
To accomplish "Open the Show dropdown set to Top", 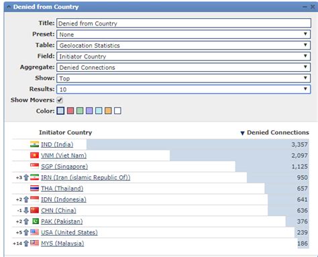I will coord(184,78).
